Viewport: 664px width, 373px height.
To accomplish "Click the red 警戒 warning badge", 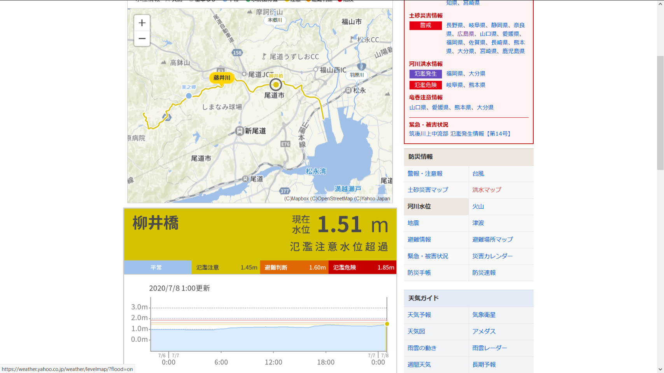I will point(425,25).
